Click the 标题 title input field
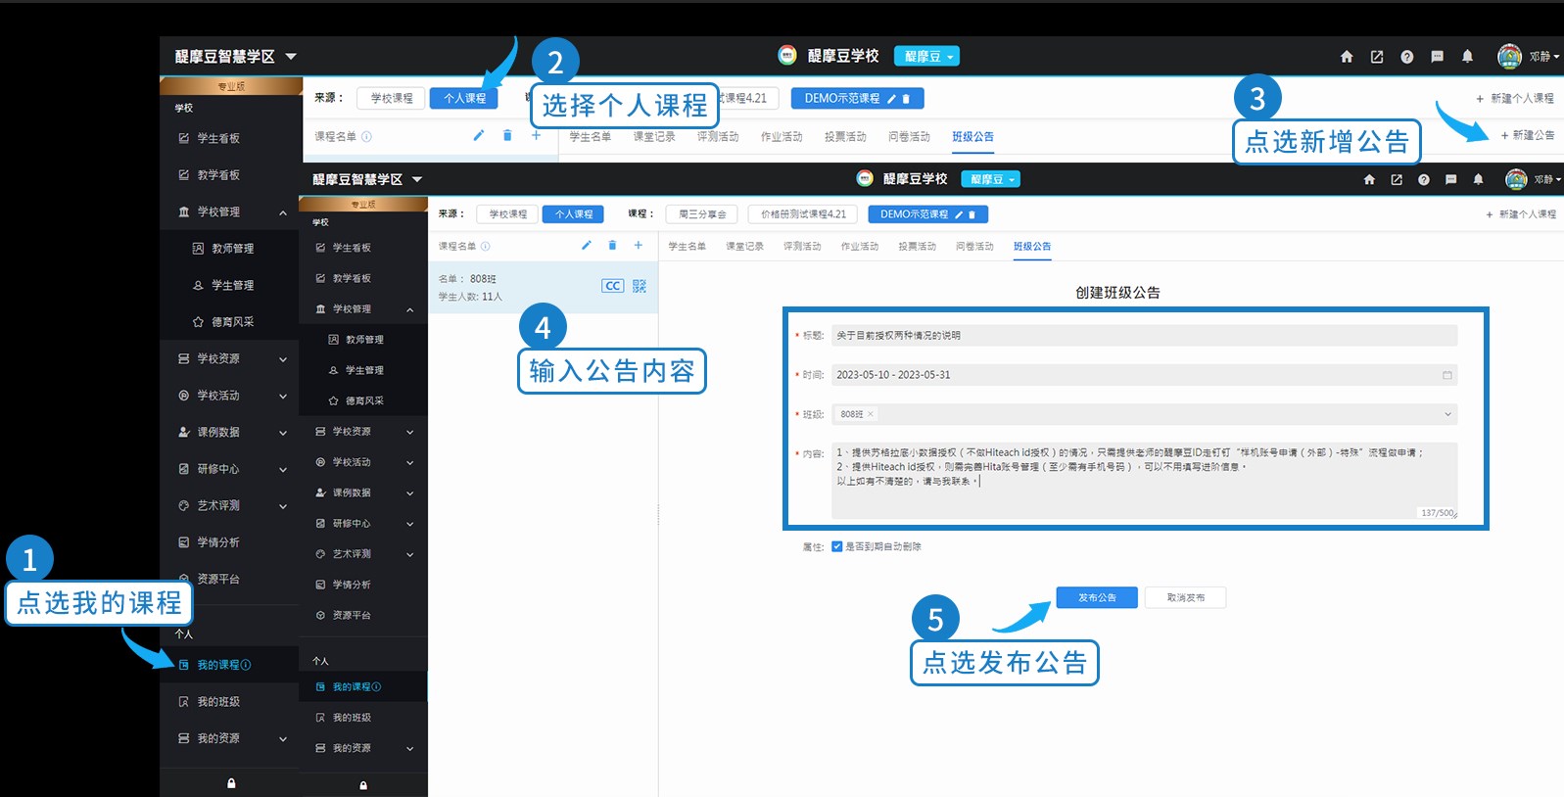1564x797 pixels. click(x=1144, y=336)
